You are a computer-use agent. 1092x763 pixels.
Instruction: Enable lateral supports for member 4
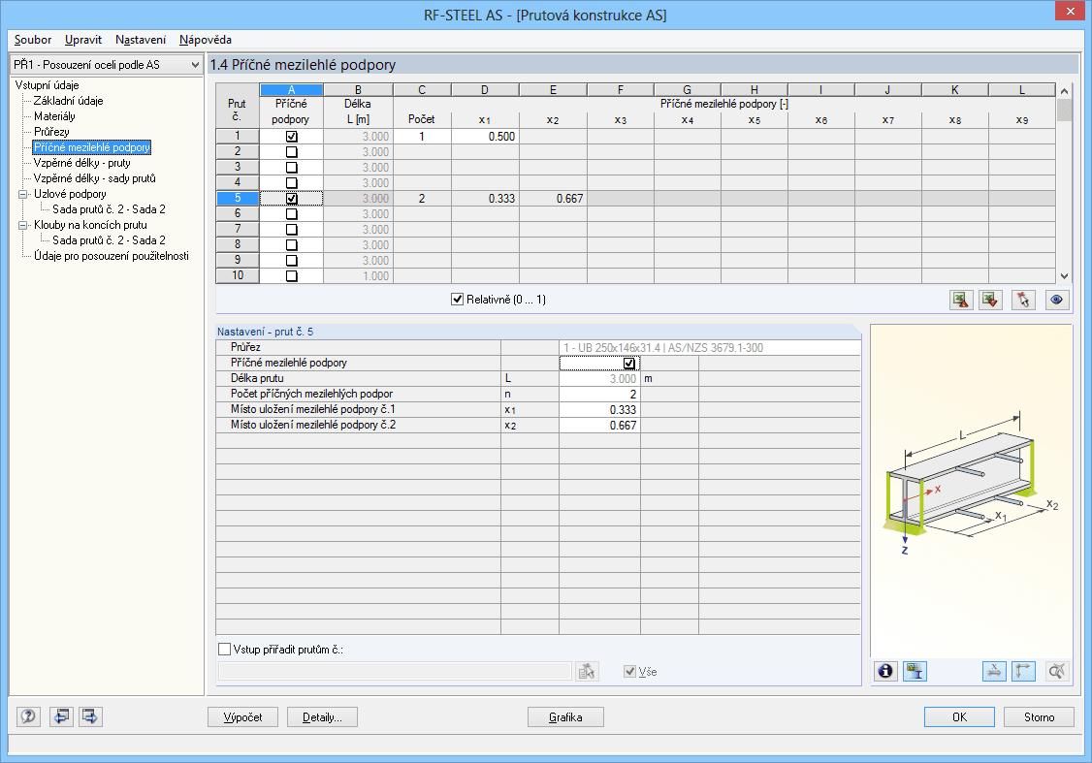click(292, 183)
